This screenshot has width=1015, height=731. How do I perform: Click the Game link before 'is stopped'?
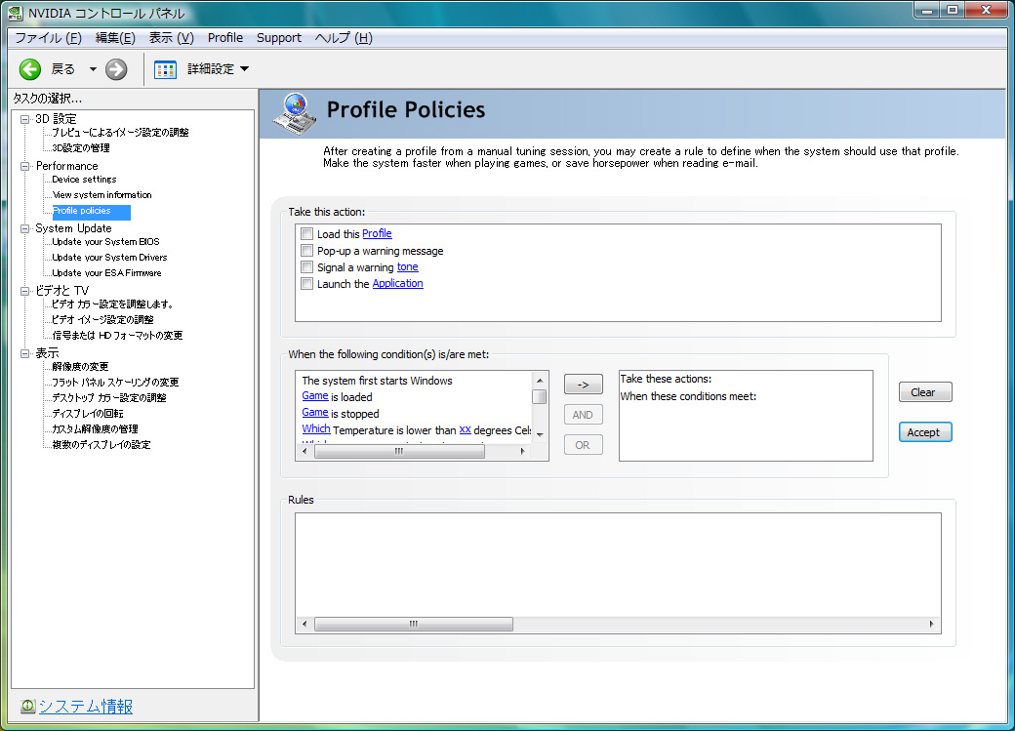tap(315, 413)
